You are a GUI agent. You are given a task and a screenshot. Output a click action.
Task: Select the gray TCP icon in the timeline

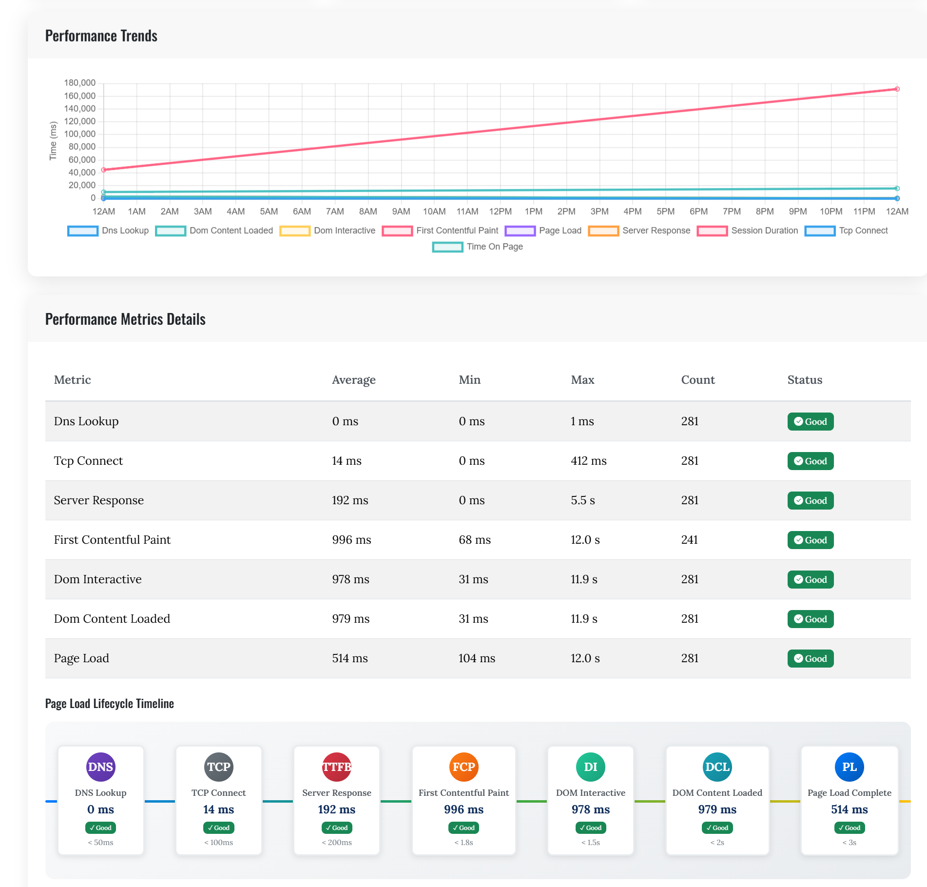[x=218, y=767]
